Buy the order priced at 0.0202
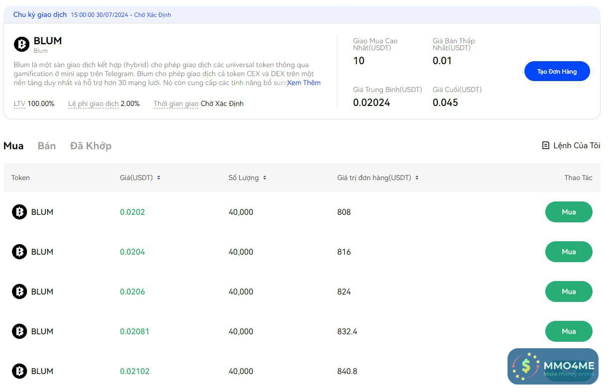The image size is (609, 392). [569, 212]
